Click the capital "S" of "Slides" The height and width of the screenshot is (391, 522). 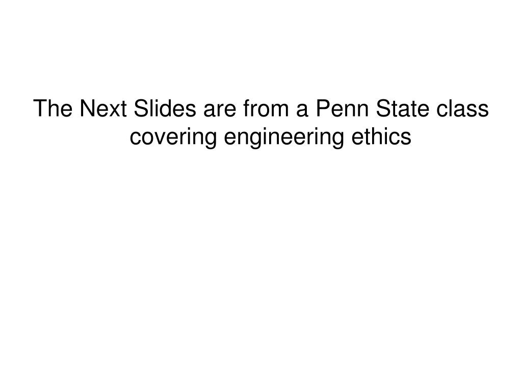click(x=141, y=108)
